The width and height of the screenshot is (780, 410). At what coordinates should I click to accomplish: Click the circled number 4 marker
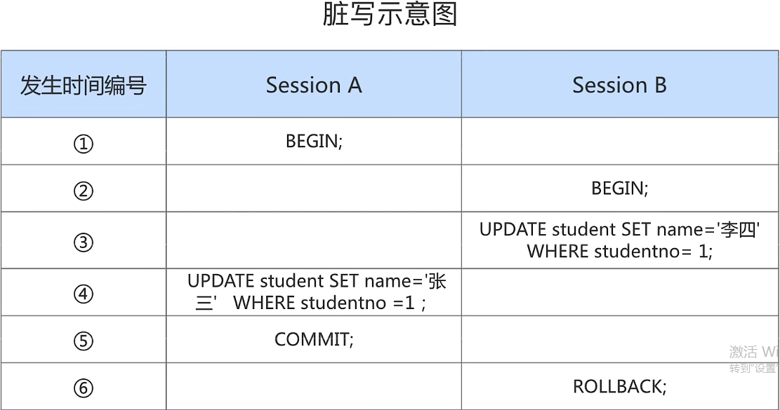(84, 294)
